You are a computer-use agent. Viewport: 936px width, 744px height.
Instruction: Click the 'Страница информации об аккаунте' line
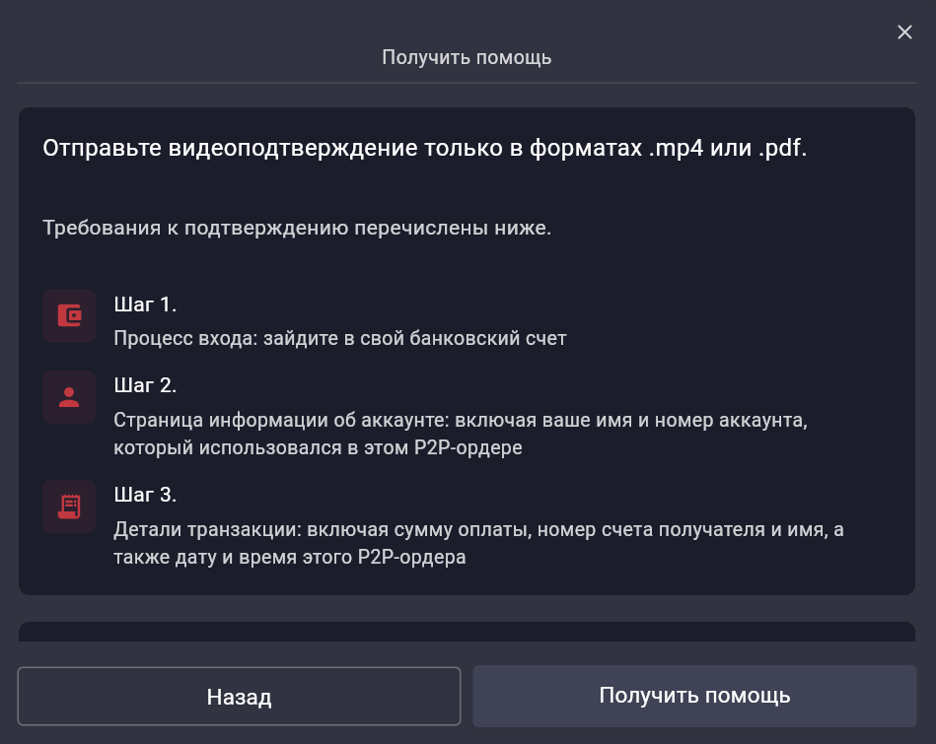pyautogui.click(x=461, y=421)
